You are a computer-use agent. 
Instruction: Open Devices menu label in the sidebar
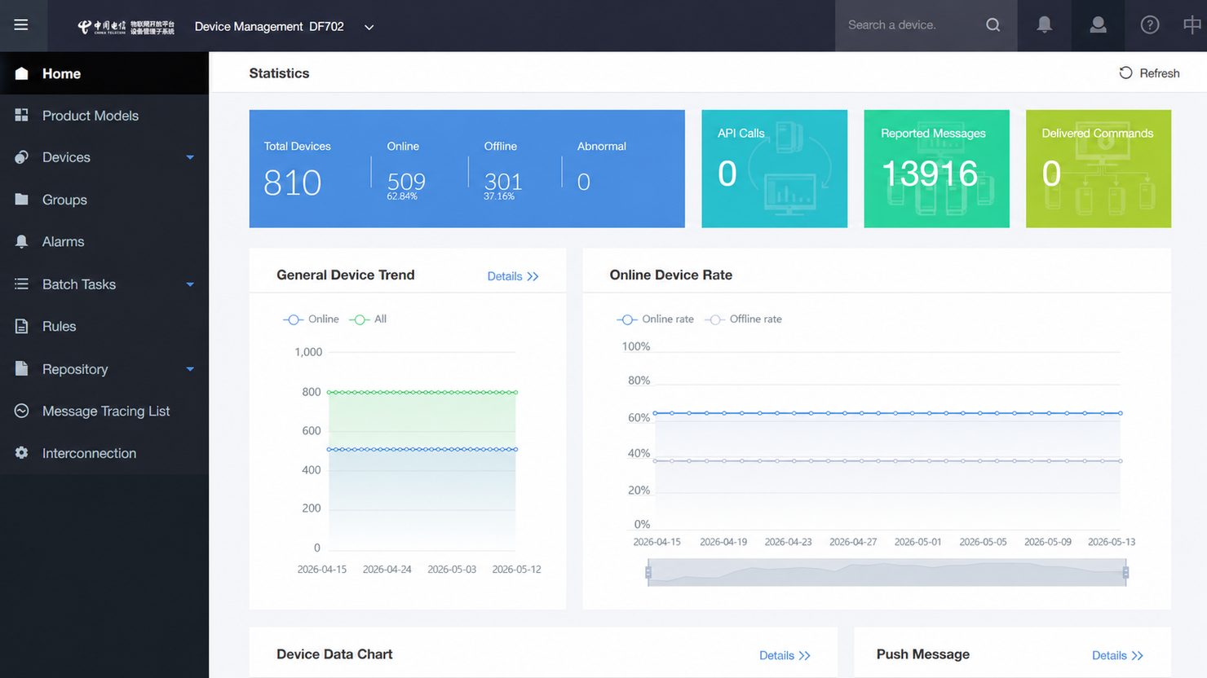point(66,157)
